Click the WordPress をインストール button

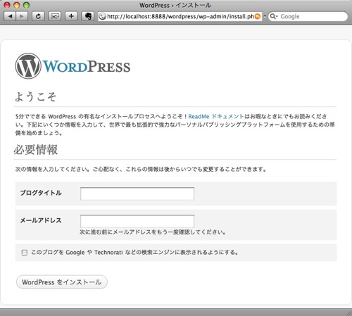point(62,282)
